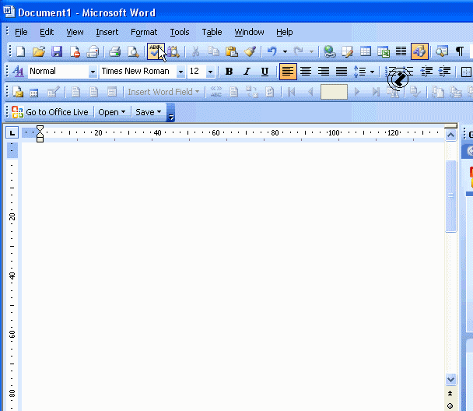This screenshot has width=473, height=411.
Task: Open the Research pane icon
Action: [173, 51]
